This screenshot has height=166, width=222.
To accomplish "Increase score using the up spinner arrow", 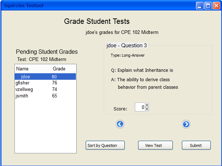I will click(147, 105).
